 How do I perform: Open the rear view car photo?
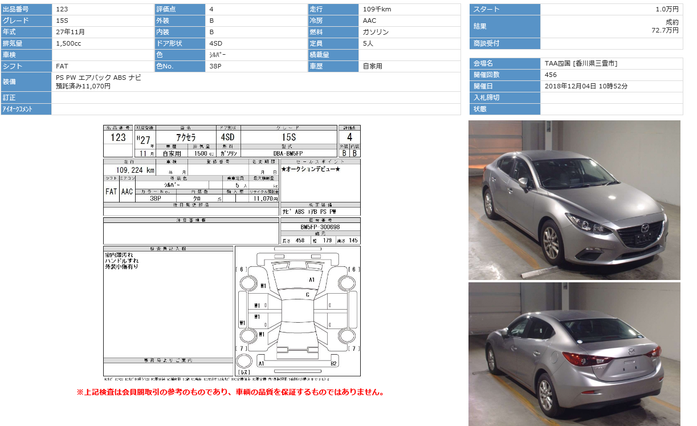click(574, 354)
